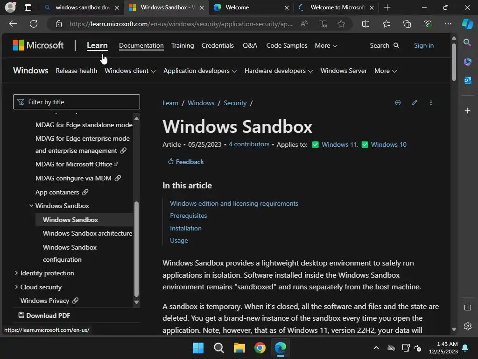Click the Sign in link

click(x=424, y=45)
